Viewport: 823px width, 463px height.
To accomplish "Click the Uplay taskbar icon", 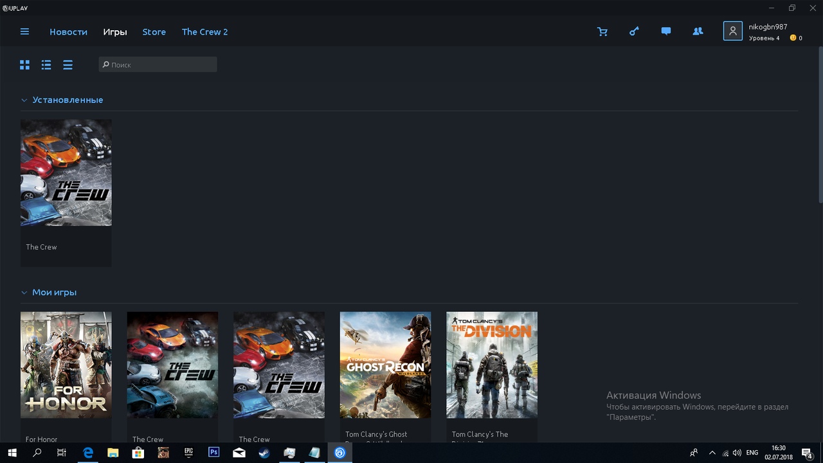I will (339, 453).
